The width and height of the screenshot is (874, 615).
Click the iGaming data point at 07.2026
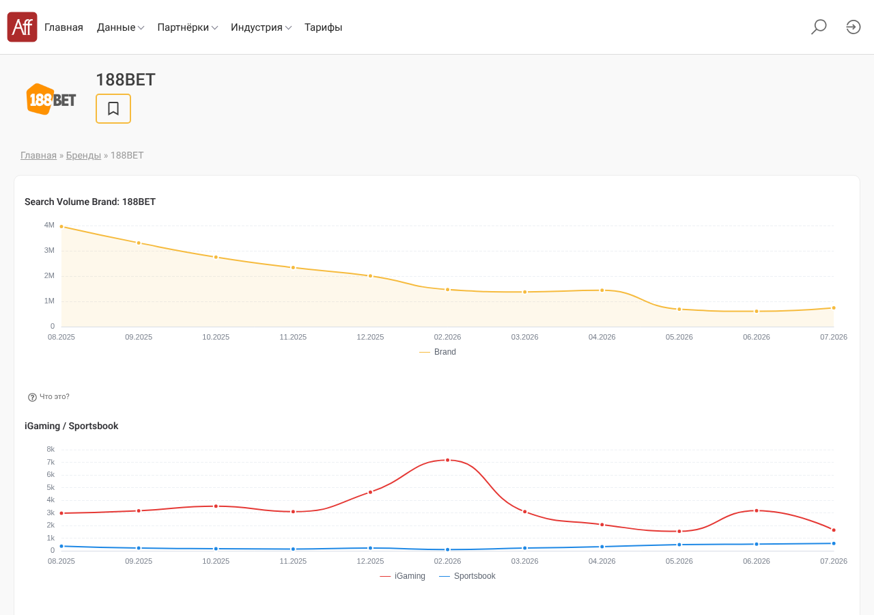(834, 543)
